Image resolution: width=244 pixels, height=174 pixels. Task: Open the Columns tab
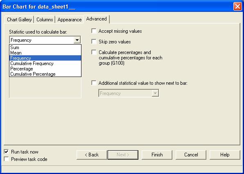pyautogui.click(x=45, y=20)
